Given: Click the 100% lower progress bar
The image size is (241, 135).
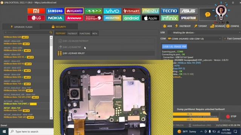Looking at the screenshot, I should click(x=196, y=119).
